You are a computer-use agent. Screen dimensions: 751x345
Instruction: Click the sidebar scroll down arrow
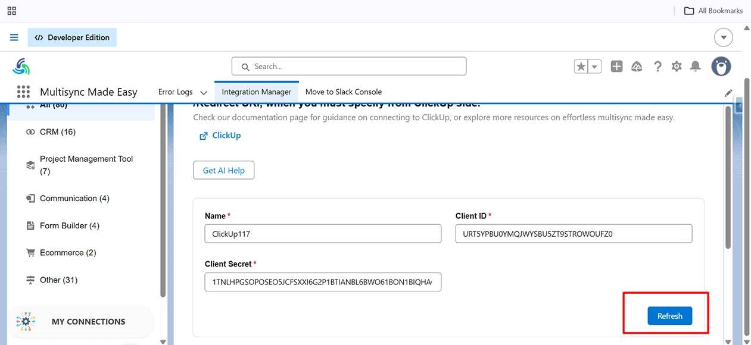click(163, 342)
